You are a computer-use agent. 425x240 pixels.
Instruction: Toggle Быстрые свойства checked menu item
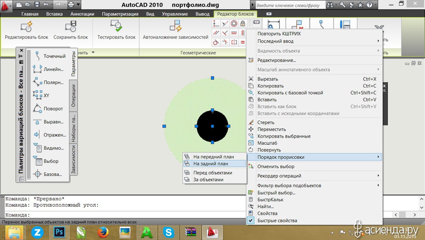pyautogui.click(x=314, y=221)
